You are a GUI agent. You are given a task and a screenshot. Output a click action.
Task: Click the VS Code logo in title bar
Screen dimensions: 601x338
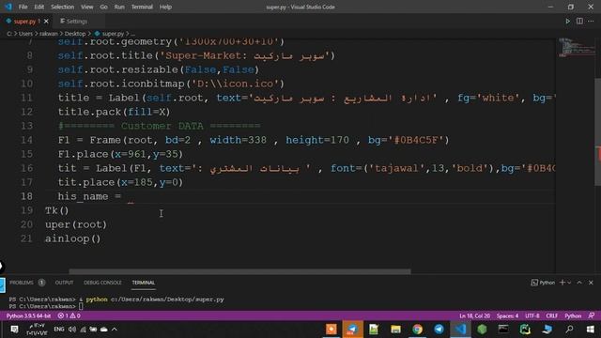click(8, 7)
